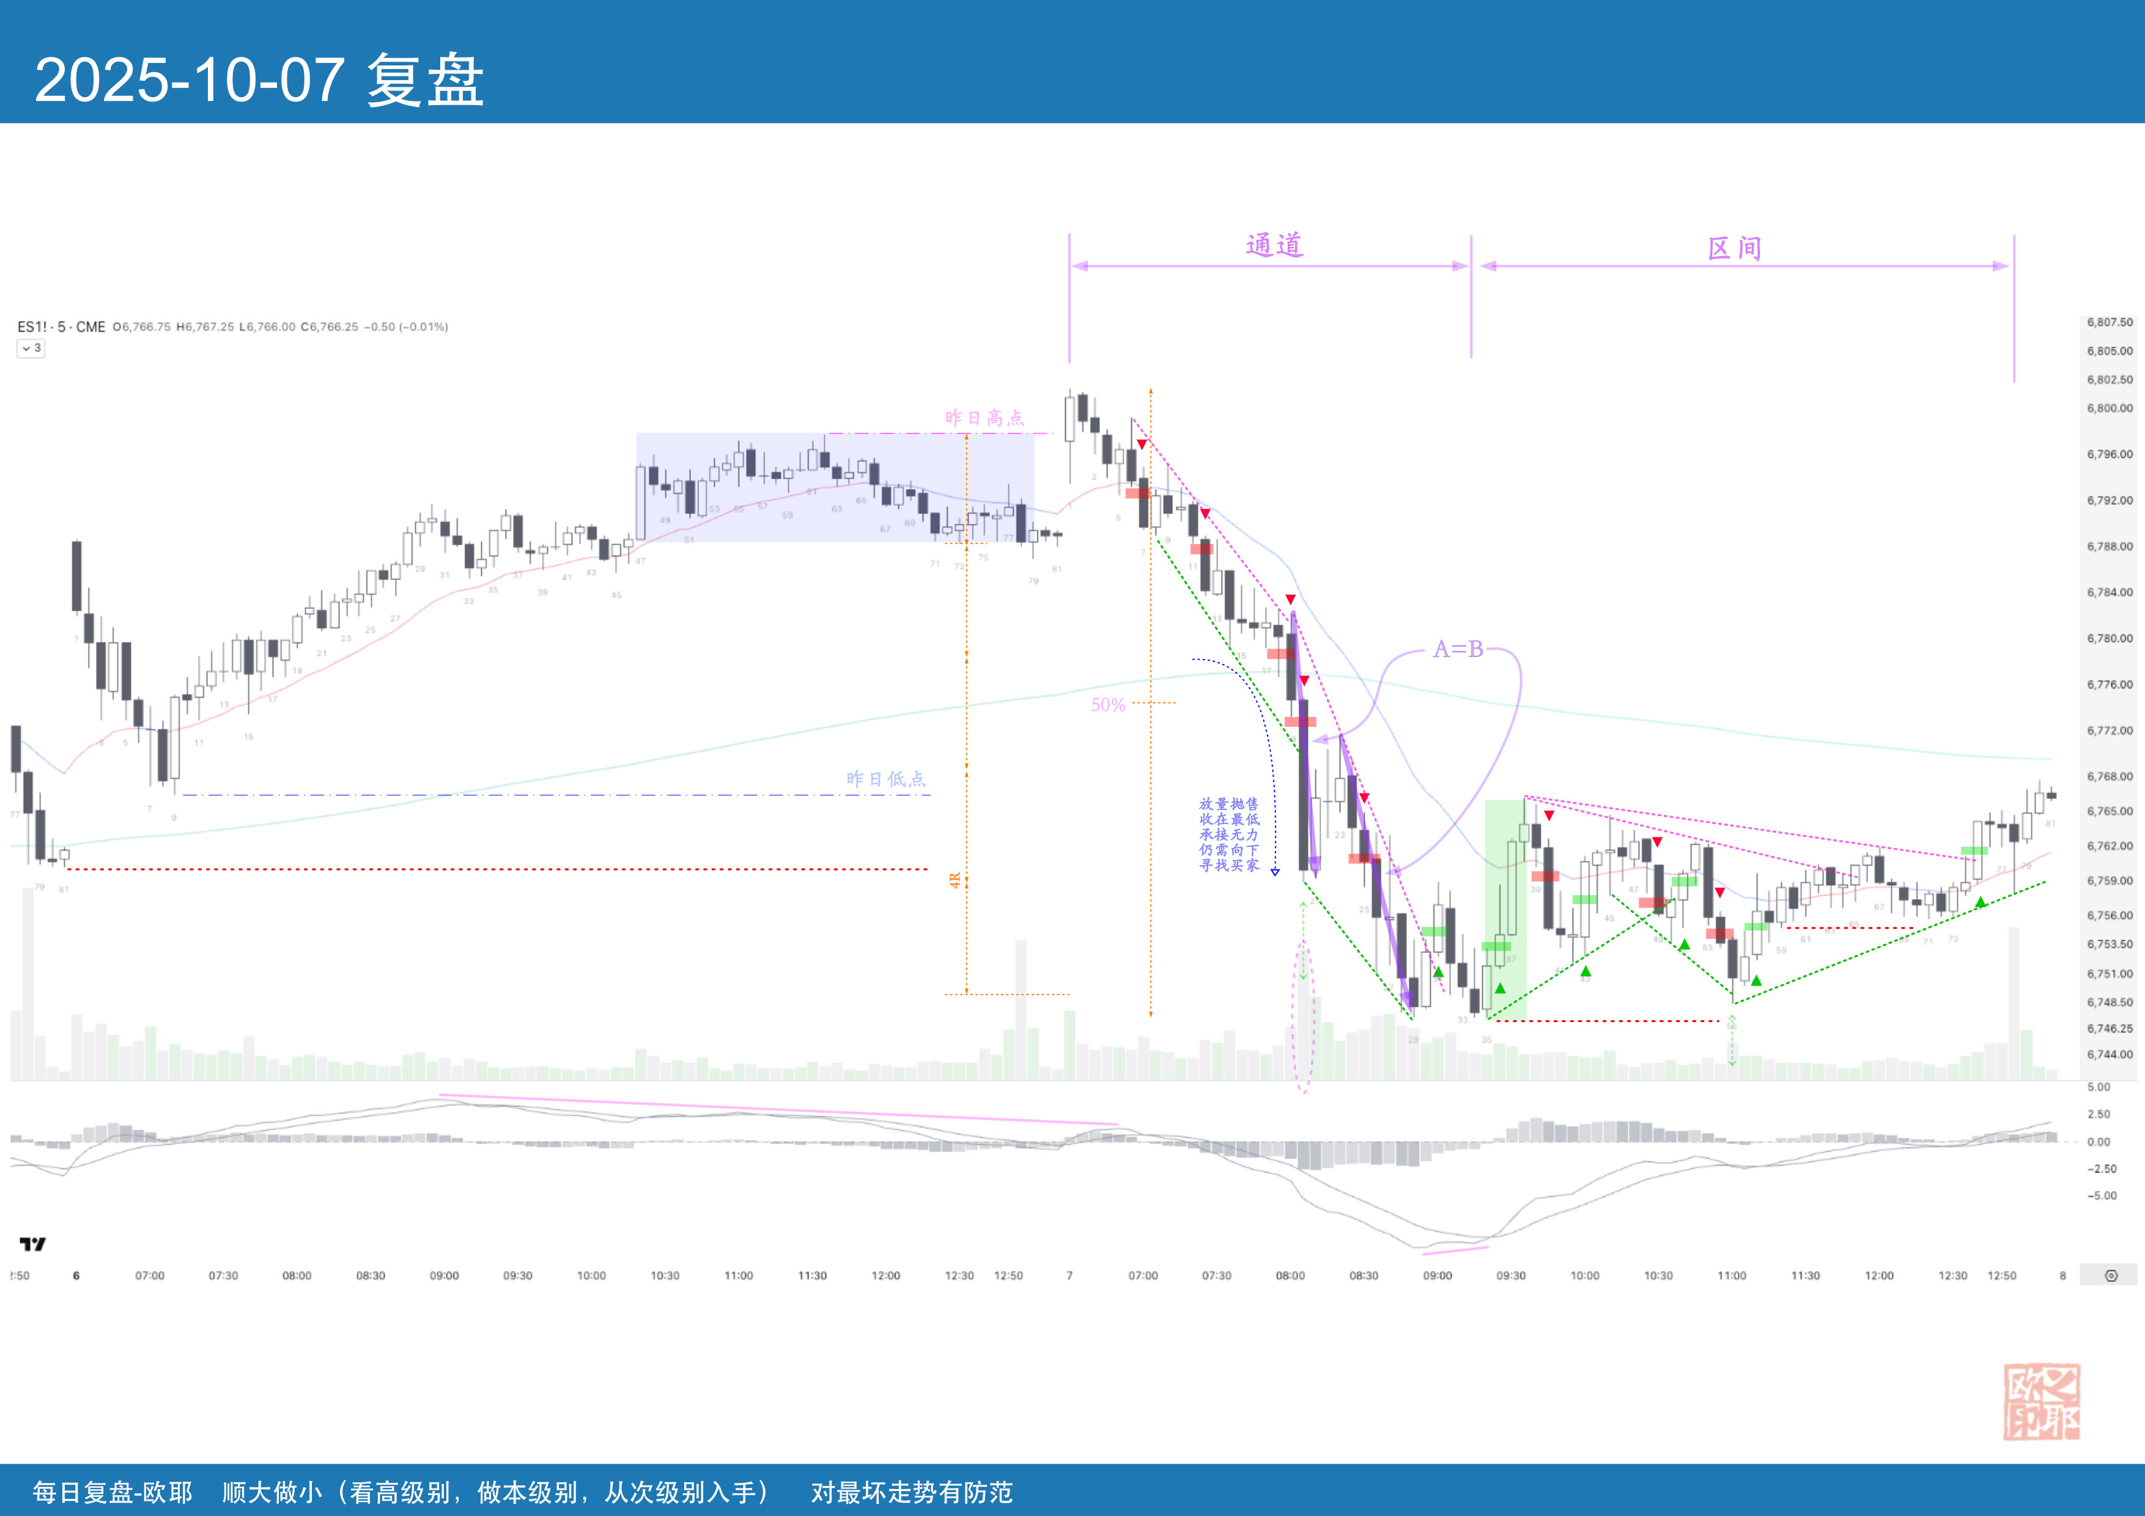Click the 每日复盘-欧耶 footer text
The width and height of the screenshot is (2145, 1516).
coord(112,1492)
